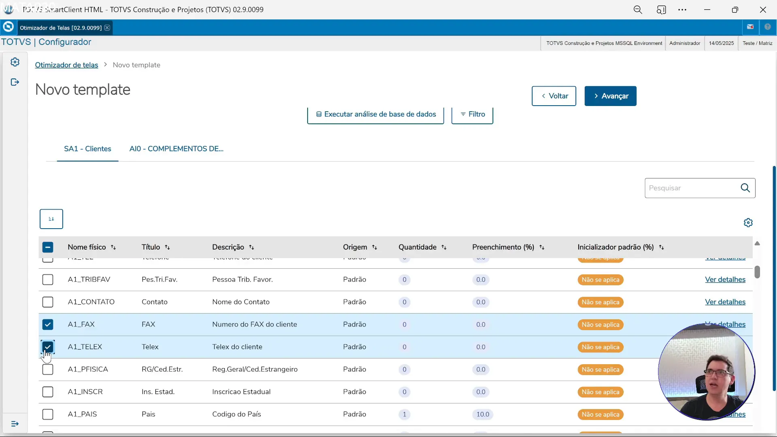Open table column settings gear
777x437 pixels.
(748, 223)
